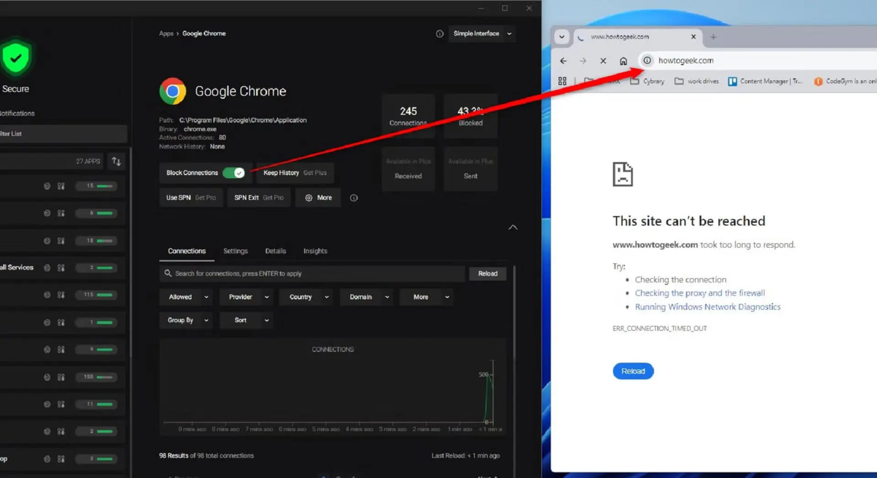Click round icon in sidebar row counting 115
Screen dimensions: 877x478
tap(47, 295)
